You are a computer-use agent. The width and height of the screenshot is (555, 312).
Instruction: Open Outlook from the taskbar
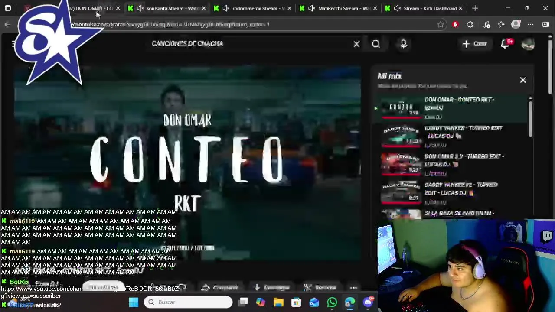coord(314,302)
